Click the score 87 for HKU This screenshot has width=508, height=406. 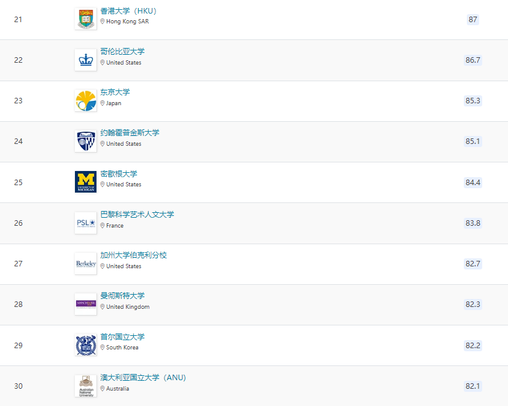(472, 20)
